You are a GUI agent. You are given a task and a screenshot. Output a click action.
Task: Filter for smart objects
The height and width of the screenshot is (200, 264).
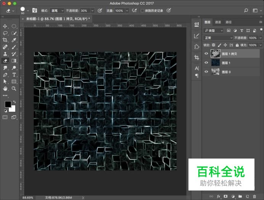[254, 30]
